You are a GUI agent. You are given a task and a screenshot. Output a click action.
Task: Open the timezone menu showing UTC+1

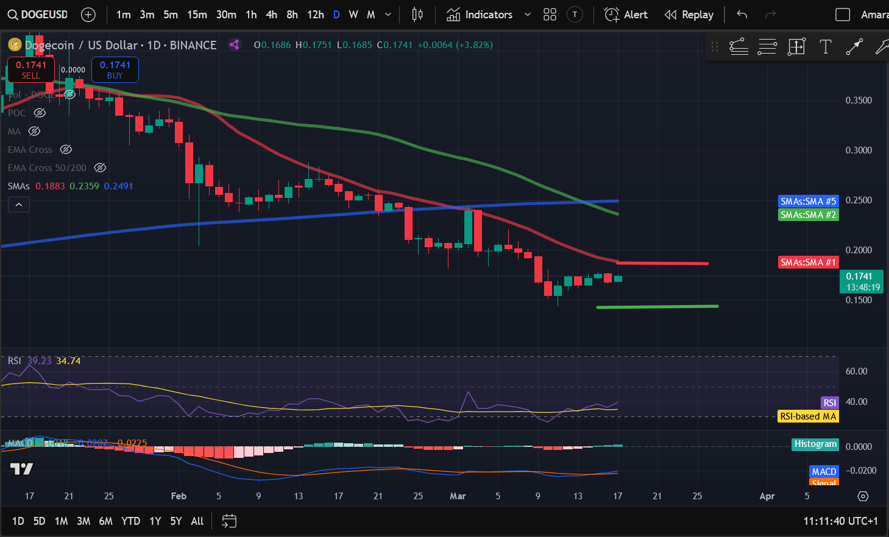pos(840,521)
